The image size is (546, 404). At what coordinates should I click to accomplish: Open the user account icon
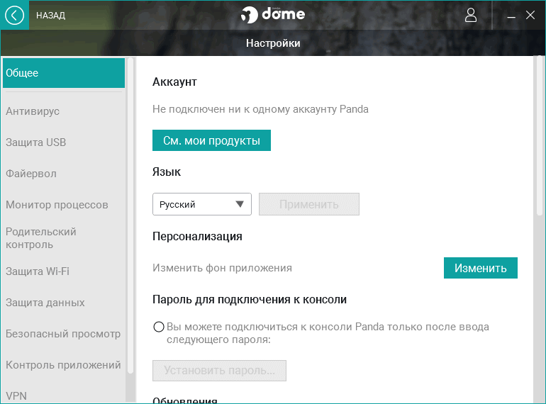(x=471, y=16)
